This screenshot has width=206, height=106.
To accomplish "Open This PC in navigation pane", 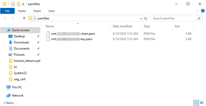I will (x=17, y=87).
